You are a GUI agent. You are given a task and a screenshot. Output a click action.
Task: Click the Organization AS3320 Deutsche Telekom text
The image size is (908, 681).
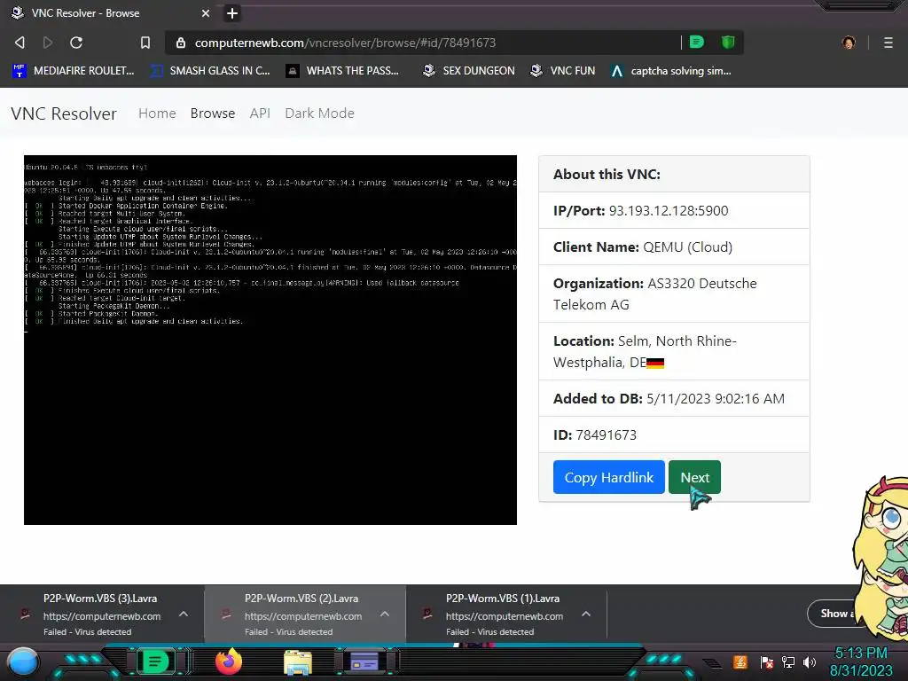coord(655,294)
